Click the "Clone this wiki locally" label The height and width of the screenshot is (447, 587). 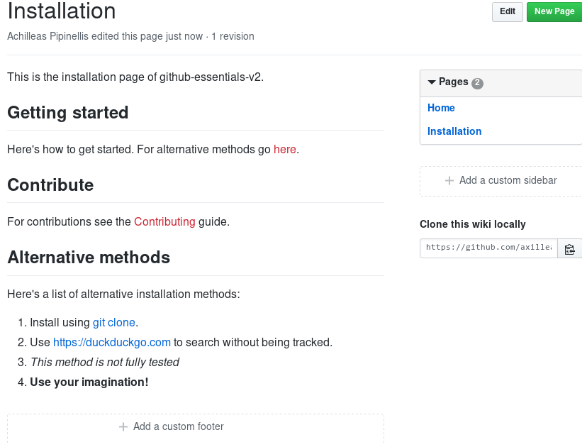[x=473, y=224]
